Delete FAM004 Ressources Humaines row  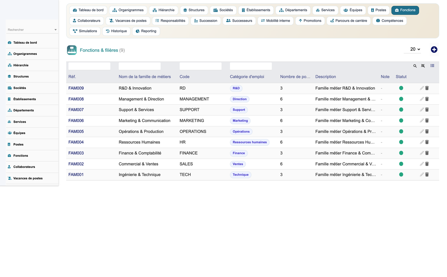pos(427,142)
